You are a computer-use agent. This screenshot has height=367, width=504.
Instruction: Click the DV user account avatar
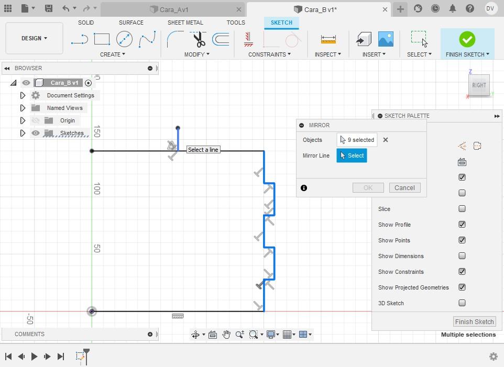tap(490, 8)
